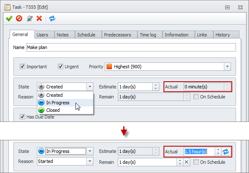Click the blue refresh icon beside Actual 1.5 hour(s)

click(226, 152)
